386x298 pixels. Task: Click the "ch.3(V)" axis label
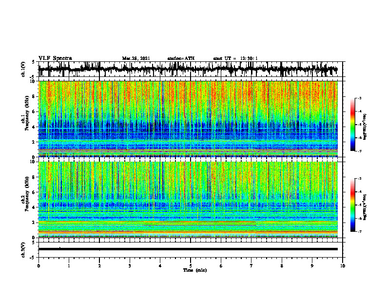point(23,250)
